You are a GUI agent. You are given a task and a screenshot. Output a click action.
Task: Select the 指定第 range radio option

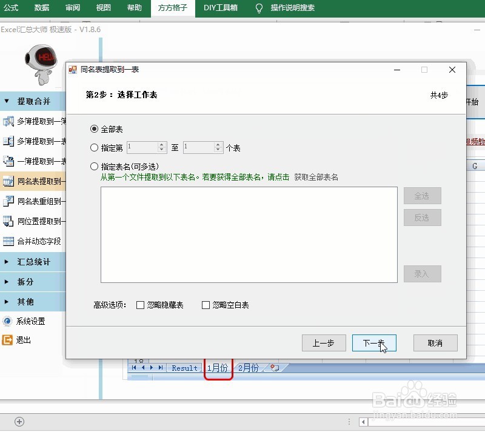[x=95, y=148]
